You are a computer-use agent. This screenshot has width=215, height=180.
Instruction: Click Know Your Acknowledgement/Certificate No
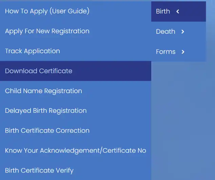click(76, 151)
